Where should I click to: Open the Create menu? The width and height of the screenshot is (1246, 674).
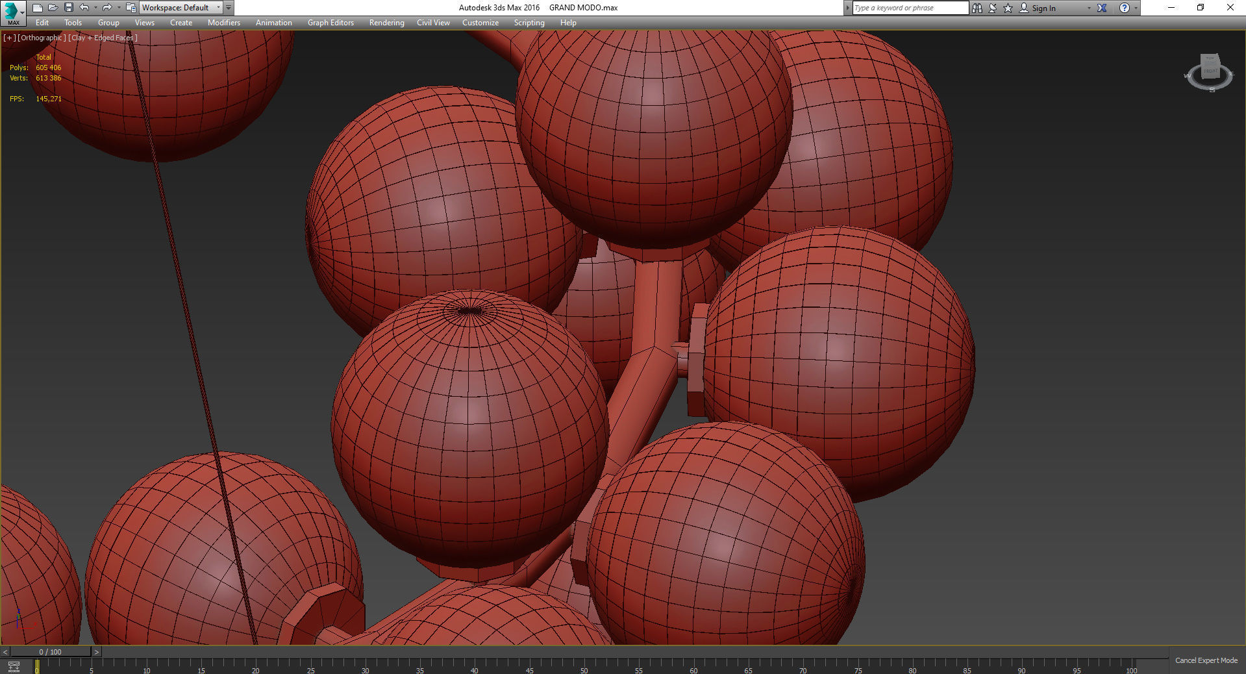[181, 23]
